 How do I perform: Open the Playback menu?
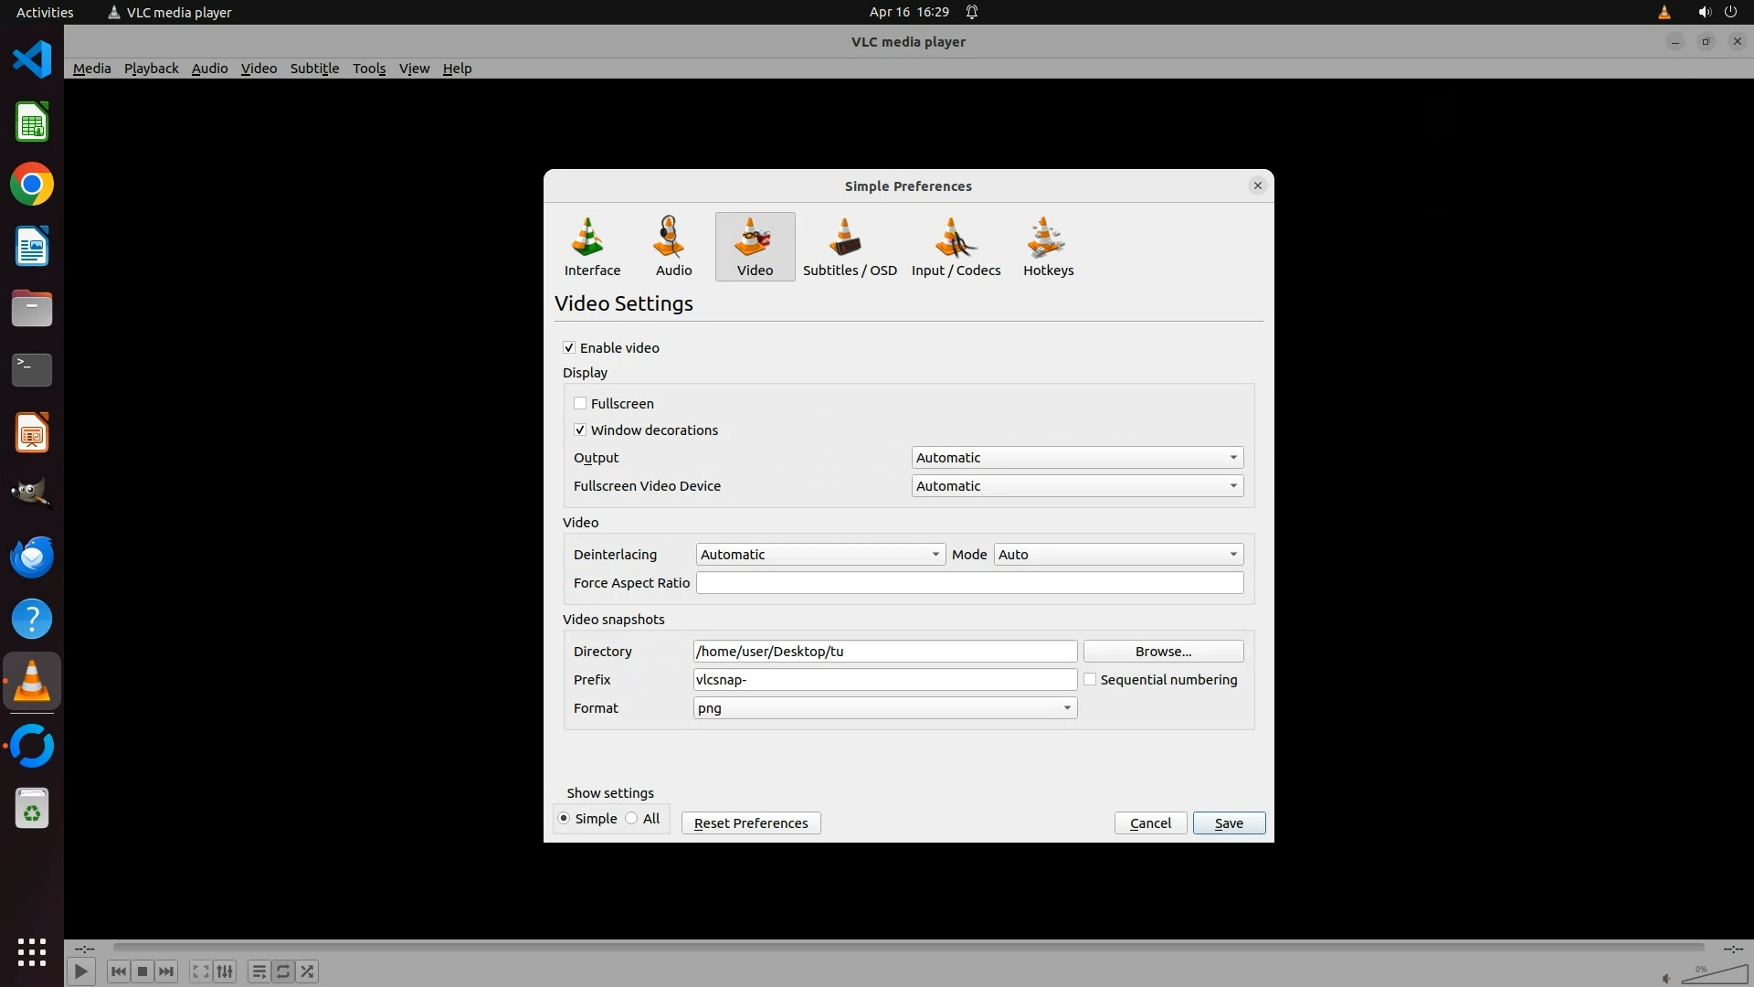(x=151, y=69)
